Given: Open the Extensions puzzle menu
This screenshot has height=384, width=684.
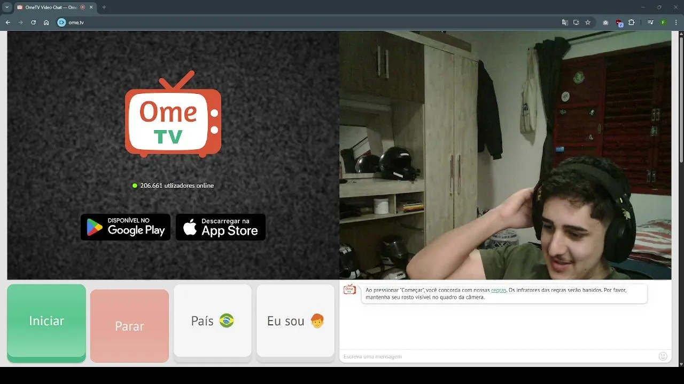Looking at the screenshot, I should [x=632, y=22].
